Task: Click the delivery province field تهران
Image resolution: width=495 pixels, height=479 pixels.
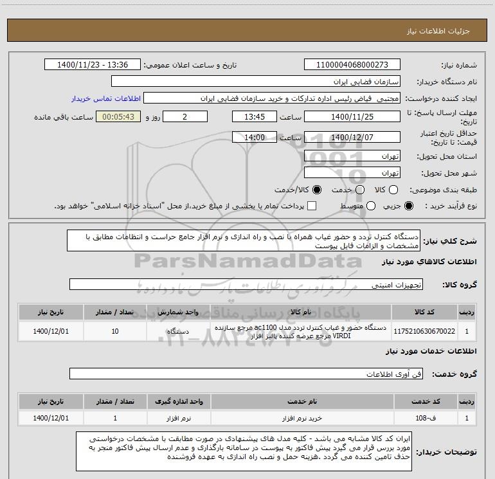Action: click(x=352, y=156)
